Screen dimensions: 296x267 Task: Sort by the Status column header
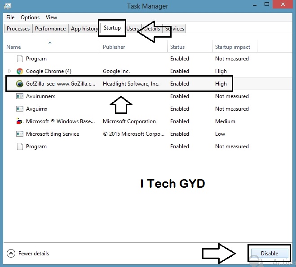pyautogui.click(x=177, y=47)
